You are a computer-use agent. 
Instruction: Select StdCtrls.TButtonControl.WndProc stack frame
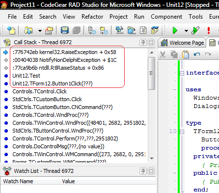(x=58, y=131)
